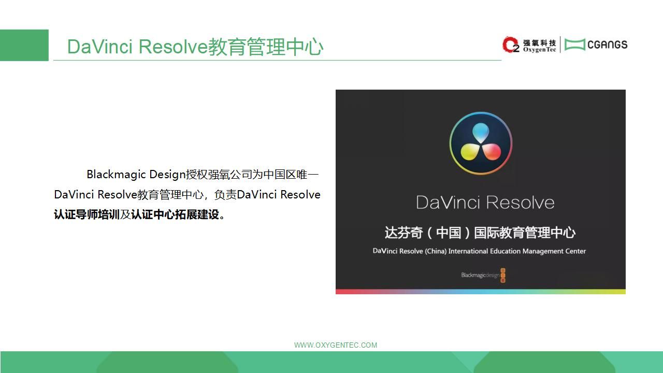
Task: Click the red O2 OxygenTec logo icon
Action: pyautogui.click(x=510, y=45)
